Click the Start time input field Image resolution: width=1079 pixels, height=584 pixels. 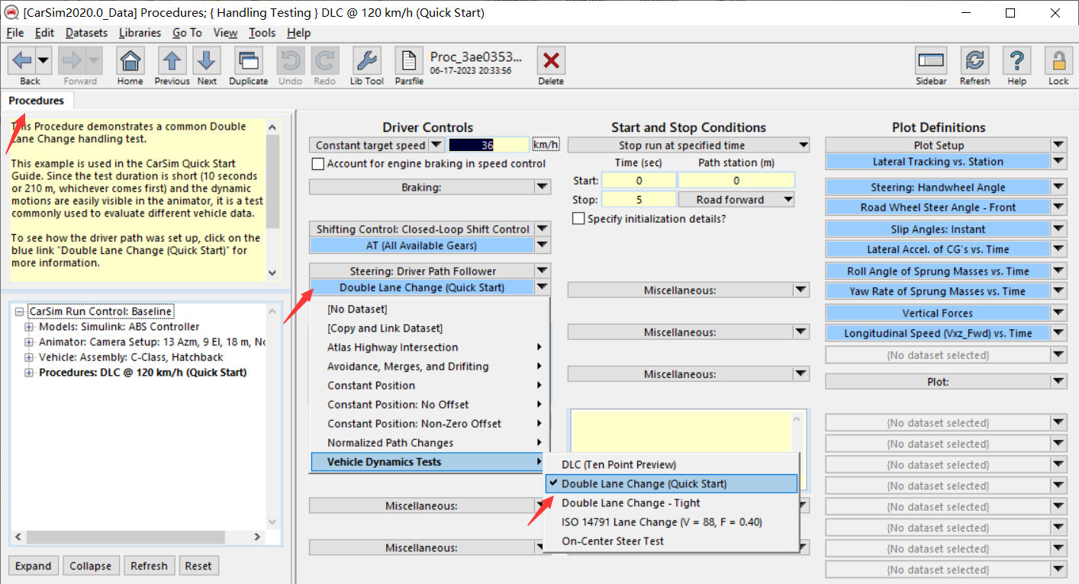click(x=639, y=181)
